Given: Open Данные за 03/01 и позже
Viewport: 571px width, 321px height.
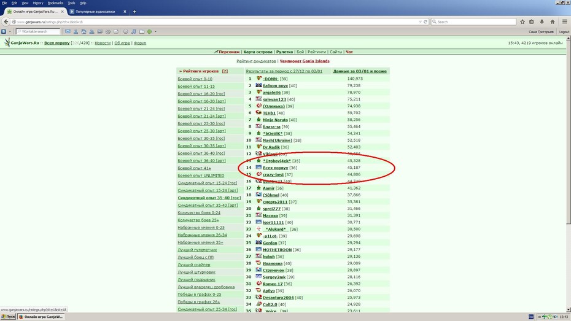Looking at the screenshot, I should click(360, 71).
